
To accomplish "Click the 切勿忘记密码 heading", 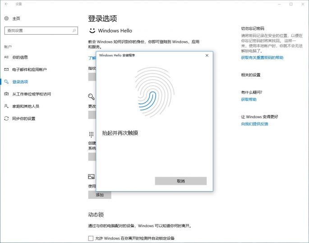I will point(253,28).
